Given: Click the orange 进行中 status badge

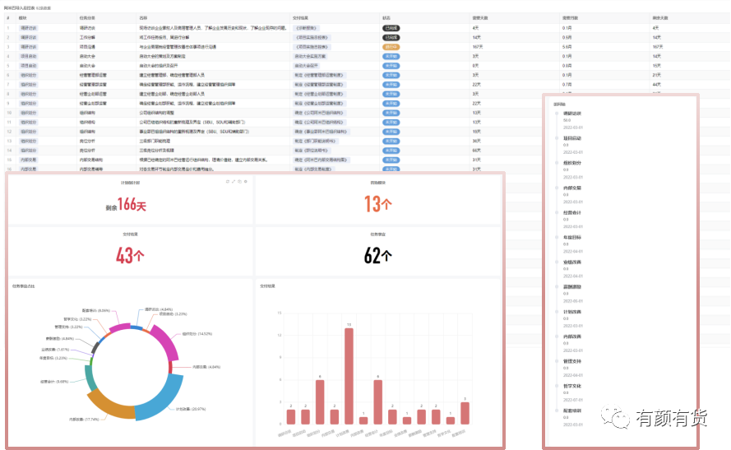Looking at the screenshot, I should pos(391,47).
